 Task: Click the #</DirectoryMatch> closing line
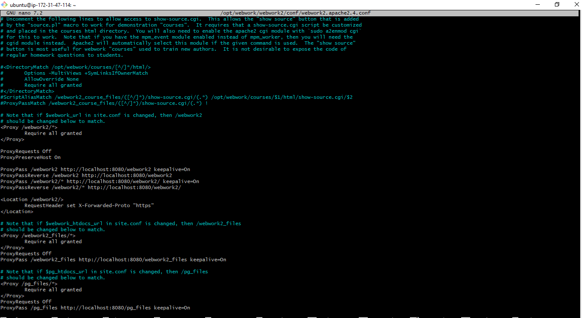tap(28, 91)
